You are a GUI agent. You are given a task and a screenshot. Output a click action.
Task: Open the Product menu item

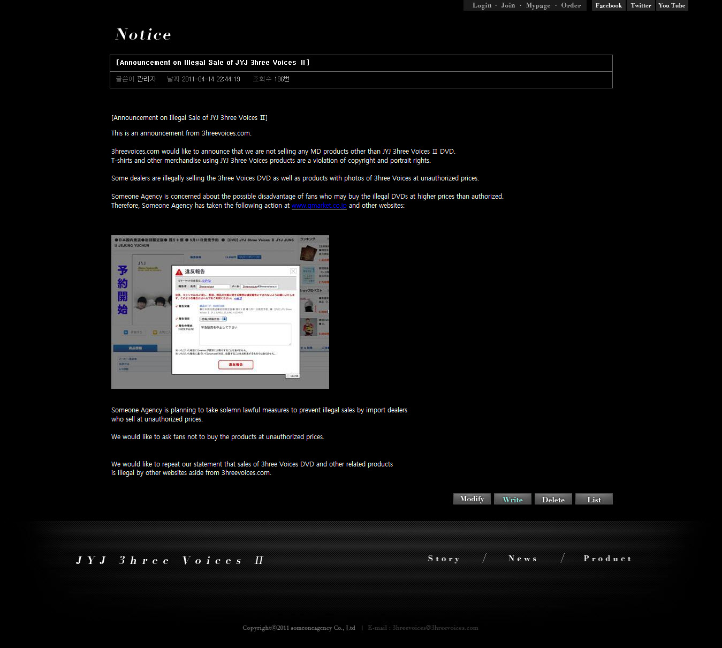point(607,559)
